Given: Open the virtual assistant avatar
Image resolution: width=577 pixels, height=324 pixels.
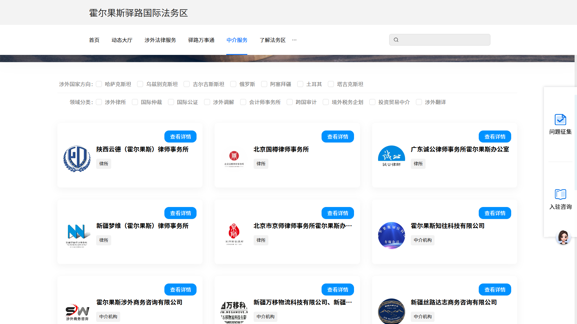Looking at the screenshot, I should [563, 237].
